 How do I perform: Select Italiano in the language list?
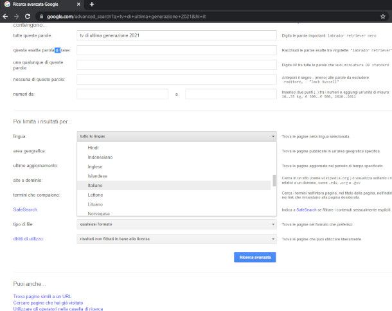[x=174, y=186]
